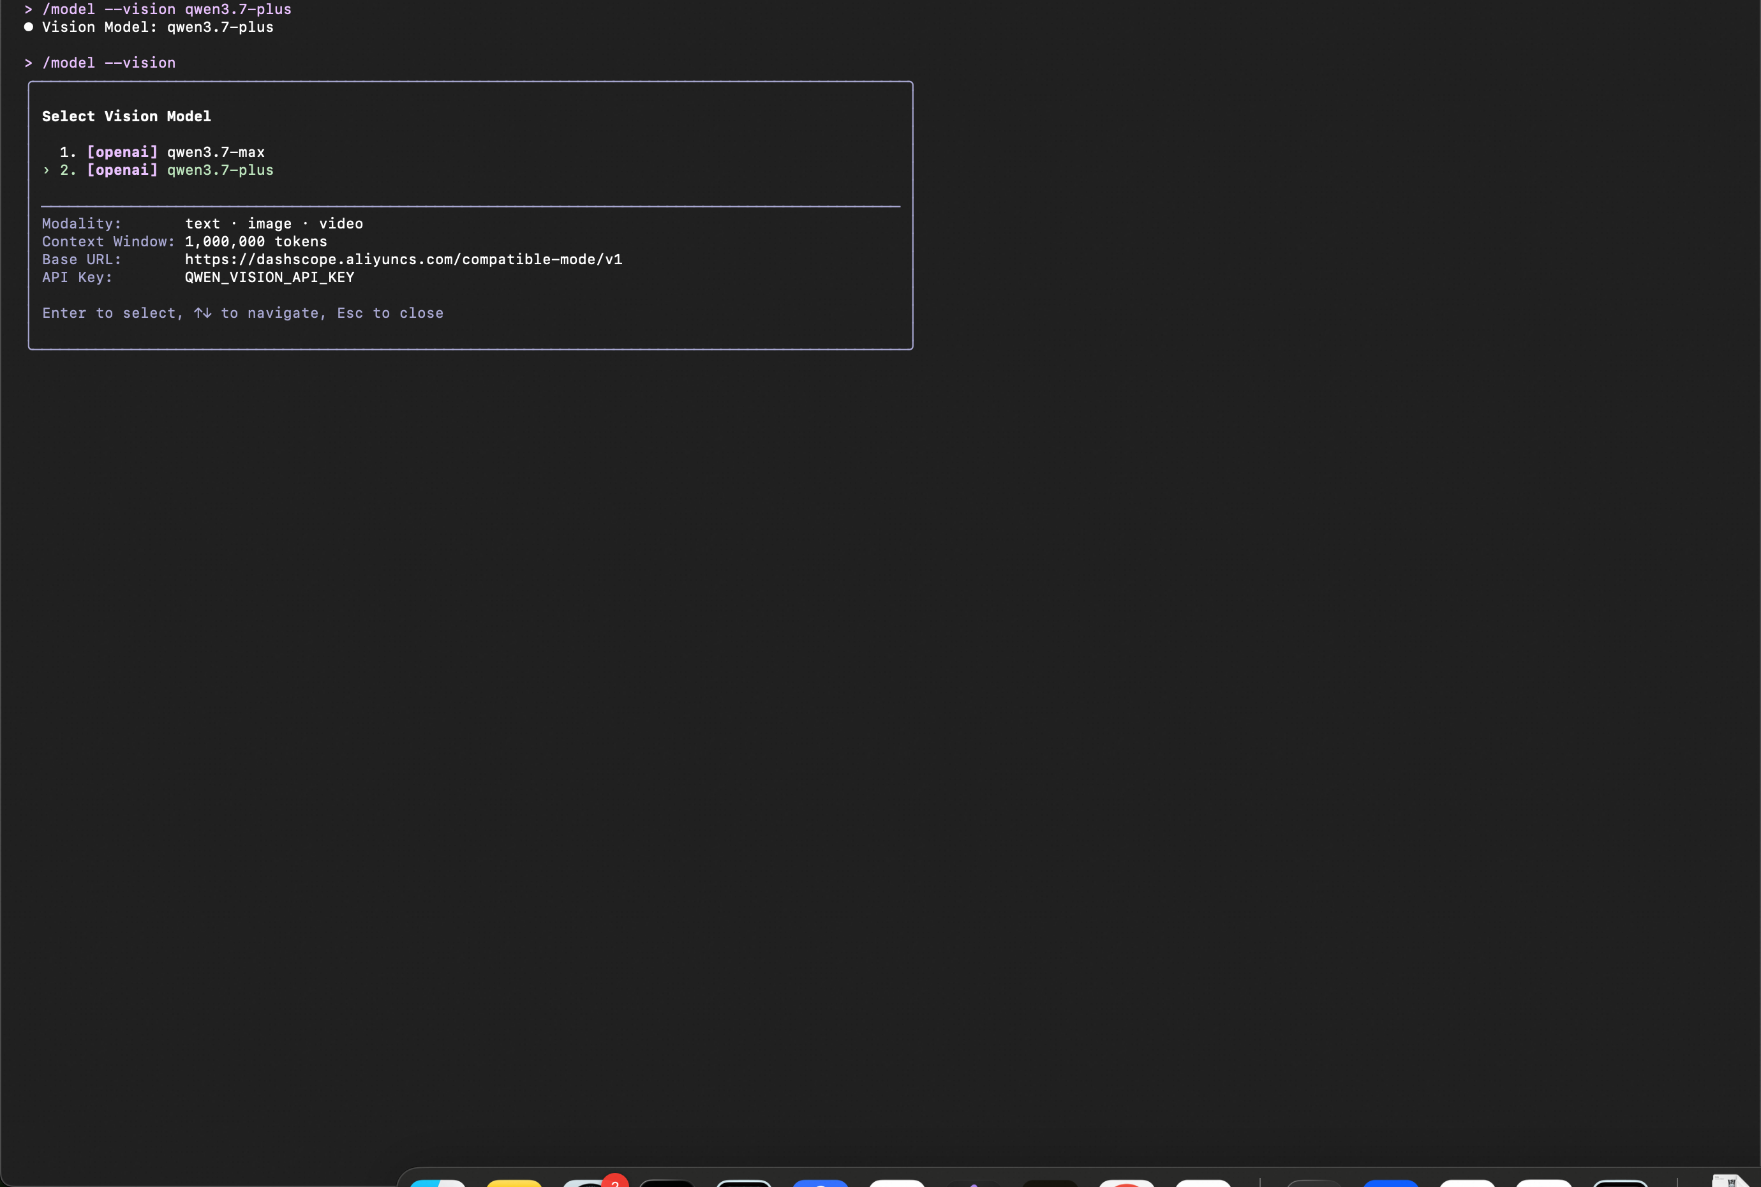Click the 'text · image · video' modality value

click(x=274, y=224)
